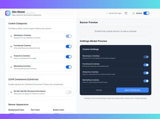Screen dimensions: 160x119
Task: Open the help question mark icon
Action: pyautogui.click(x=126, y=13)
